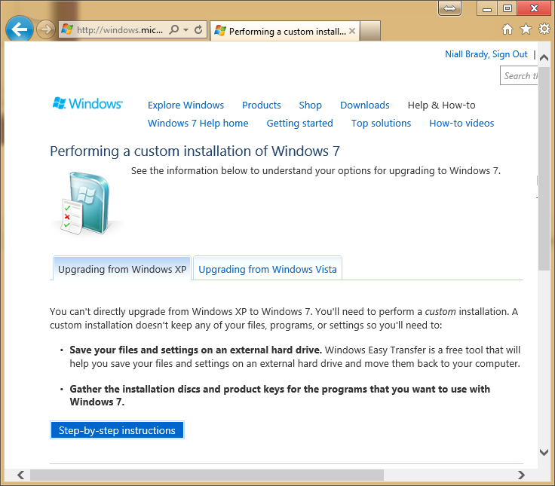Open a new blank tab
Image resolution: width=555 pixels, height=486 pixels.
tap(370, 31)
